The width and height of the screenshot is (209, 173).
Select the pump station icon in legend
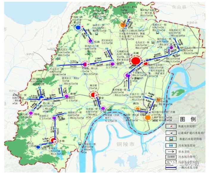[x=170, y=145]
